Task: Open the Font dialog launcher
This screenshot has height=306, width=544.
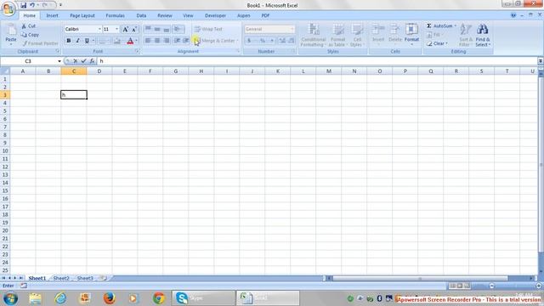Action: [137, 51]
